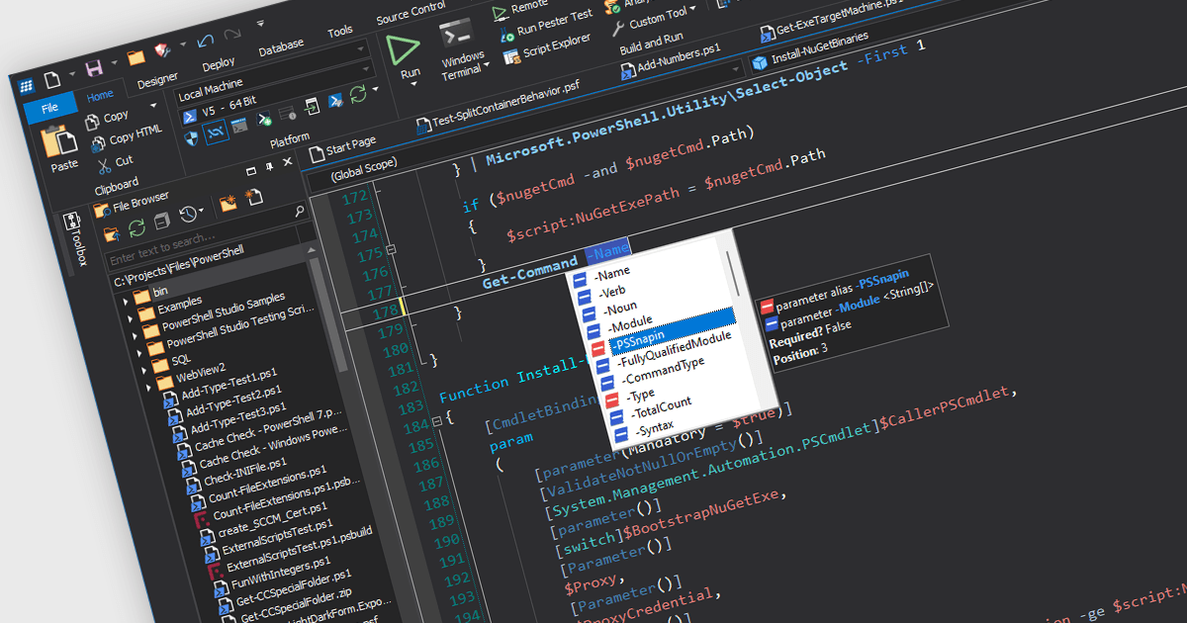The image size is (1187, 623).
Task: Switch to the Home ribbon tab
Action: click(x=101, y=95)
